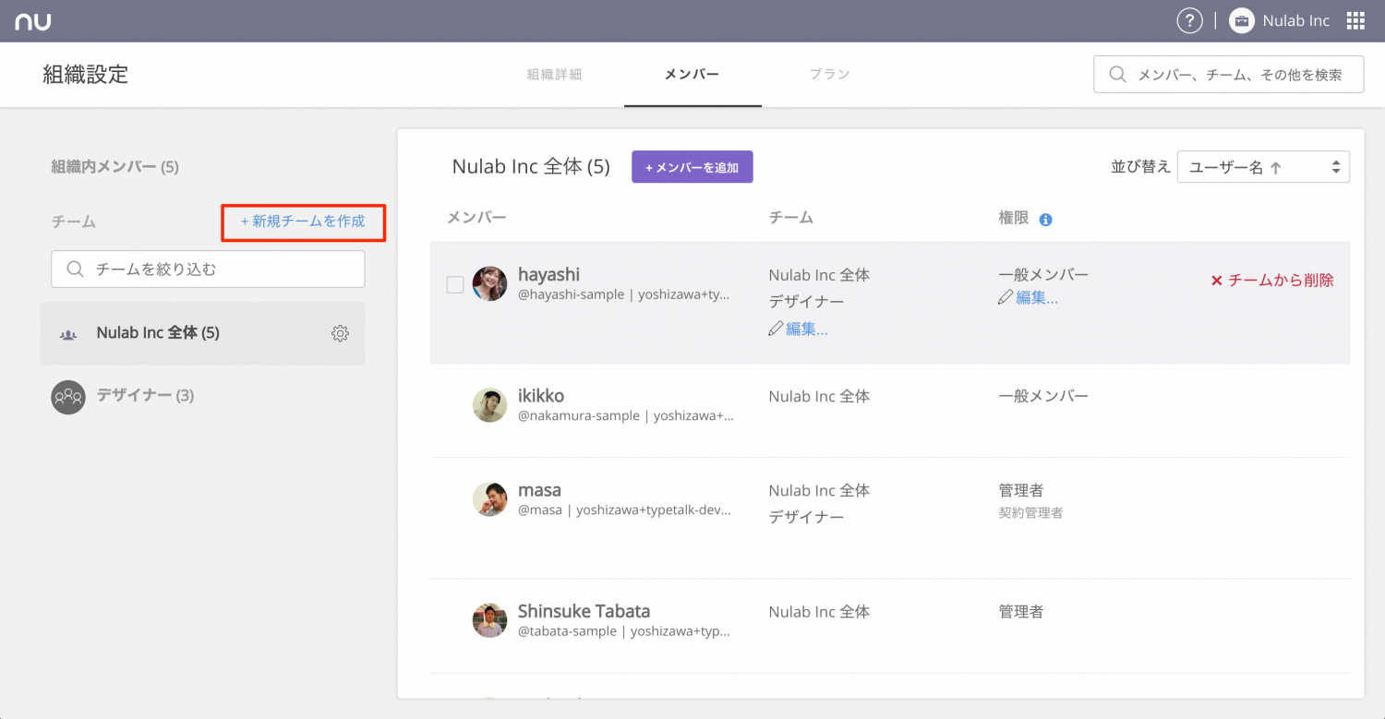1385x719 pixels.
Task: Click ikikko's avatar photo
Action: (489, 405)
